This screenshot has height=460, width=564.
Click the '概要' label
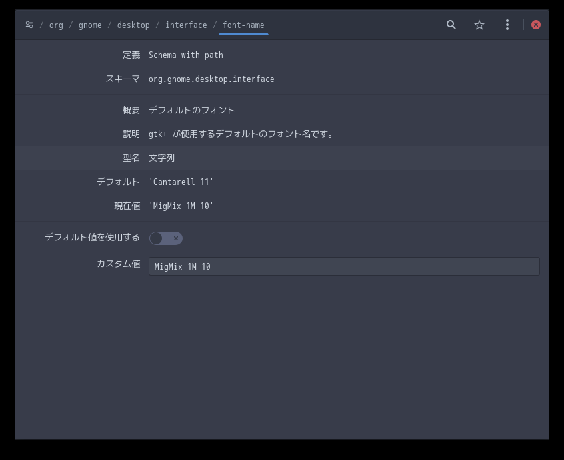tap(131, 110)
